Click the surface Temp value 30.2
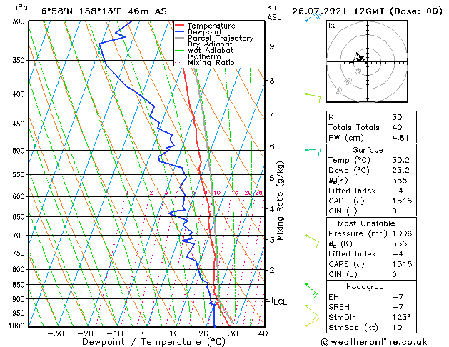The image size is (449, 347). 400,160
